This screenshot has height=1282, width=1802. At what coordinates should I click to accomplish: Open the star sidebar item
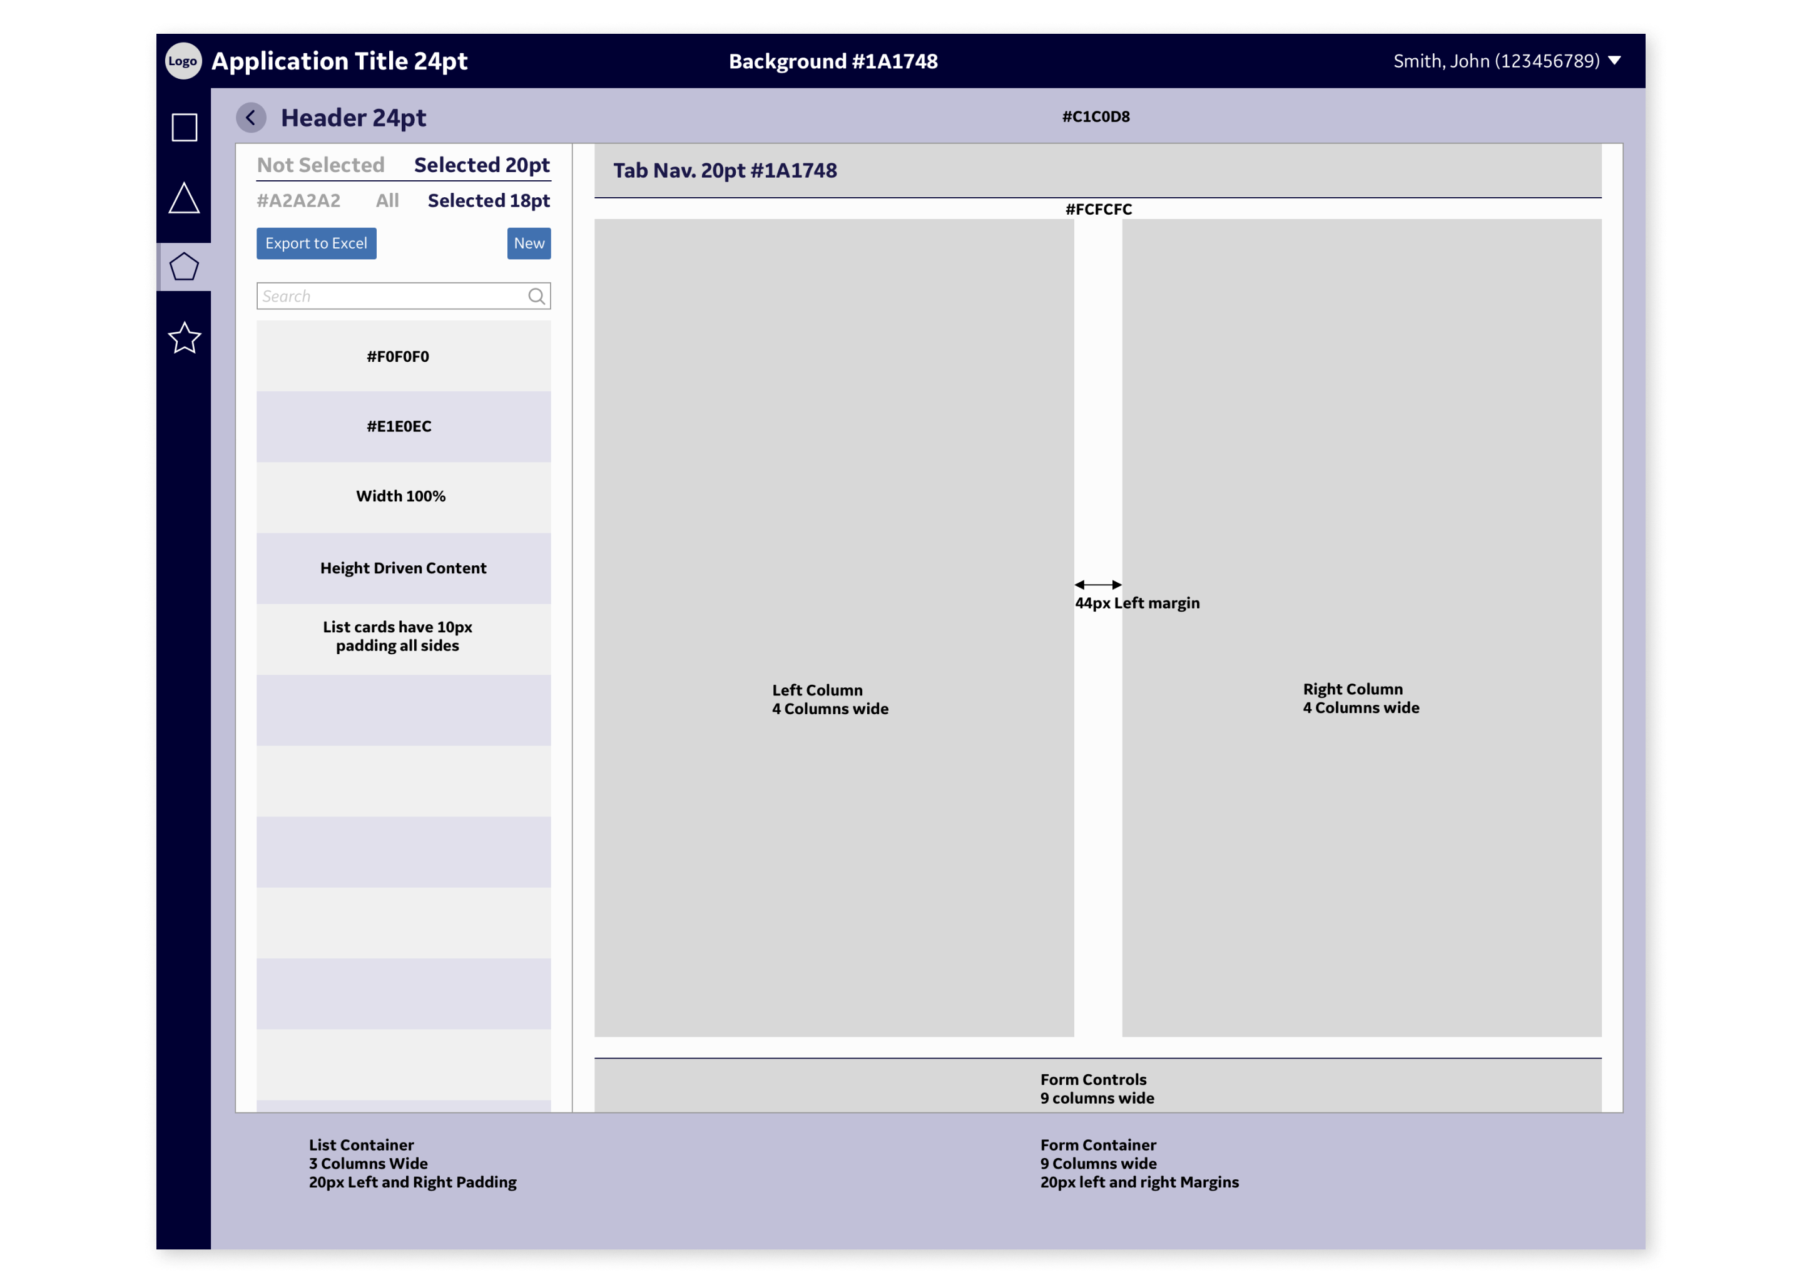[184, 338]
